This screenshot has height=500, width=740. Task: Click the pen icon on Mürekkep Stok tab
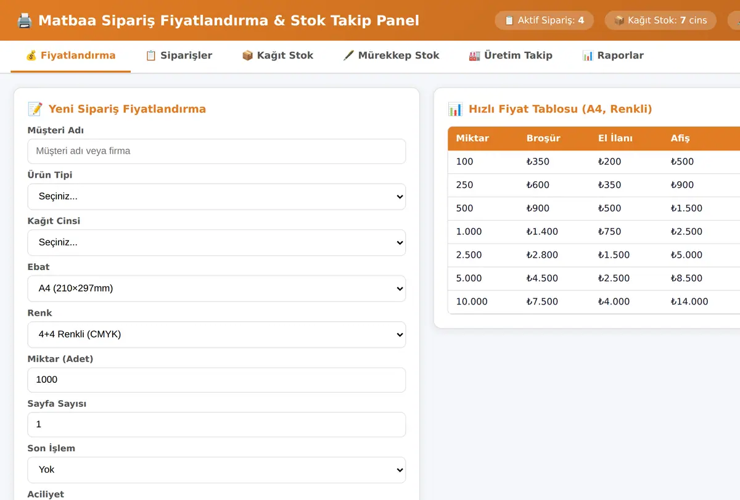coord(349,55)
